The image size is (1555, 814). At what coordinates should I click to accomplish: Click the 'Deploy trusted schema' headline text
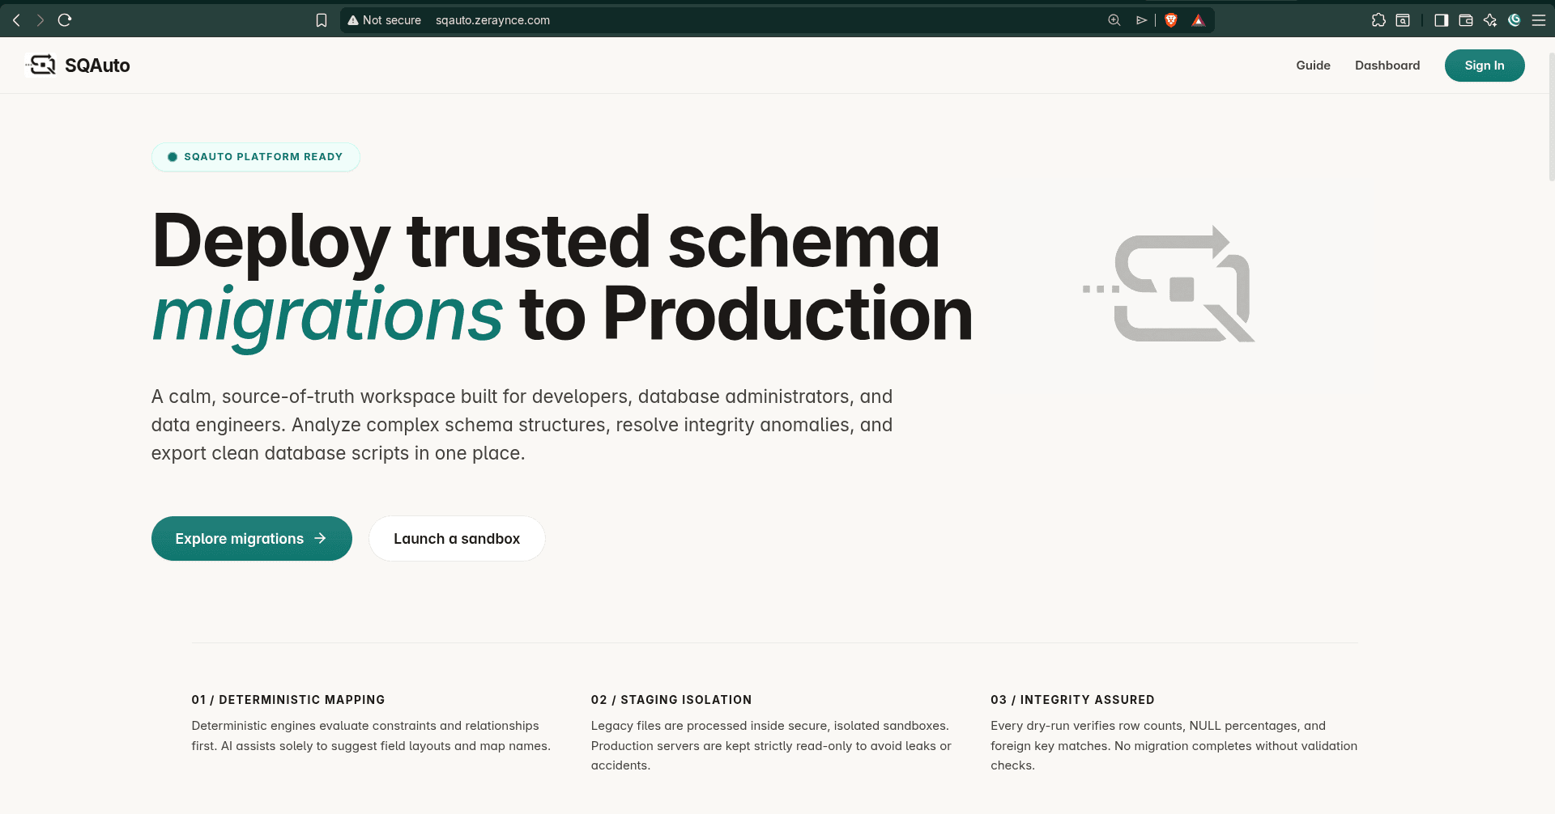546,241
